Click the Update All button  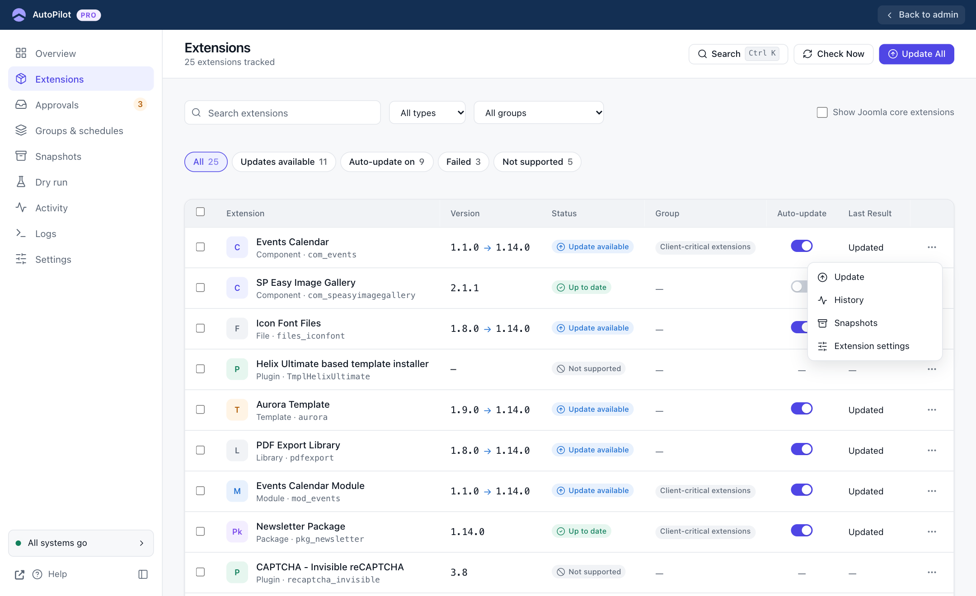tap(916, 54)
